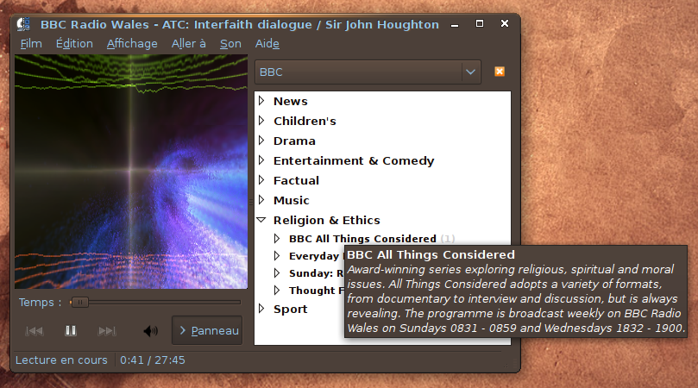Close the sidebar with the orange X icon
The image size is (698, 388).
500,72
